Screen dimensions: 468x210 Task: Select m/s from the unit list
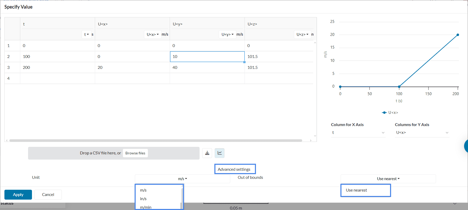point(143,190)
